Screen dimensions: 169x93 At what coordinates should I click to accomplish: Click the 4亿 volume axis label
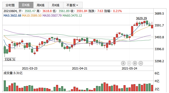pyautogui.click(x=157, y=81)
